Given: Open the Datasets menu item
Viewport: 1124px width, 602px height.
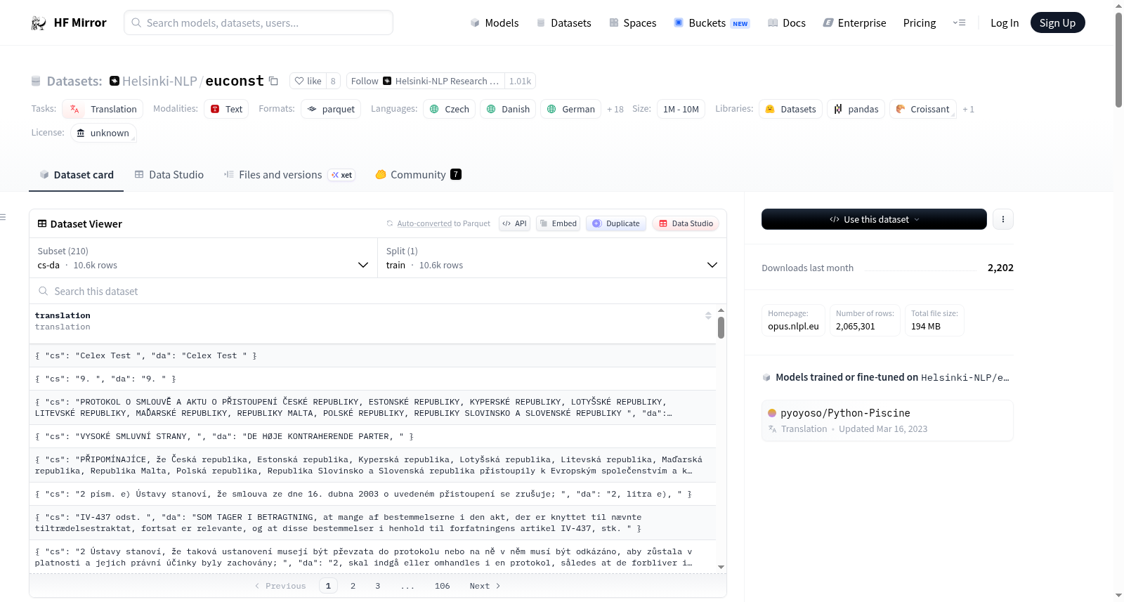Looking at the screenshot, I should (563, 23).
